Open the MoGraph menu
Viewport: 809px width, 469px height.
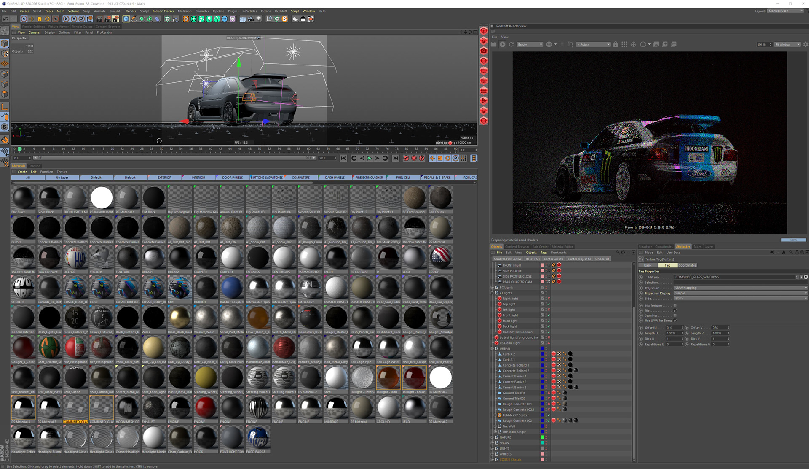pos(184,11)
